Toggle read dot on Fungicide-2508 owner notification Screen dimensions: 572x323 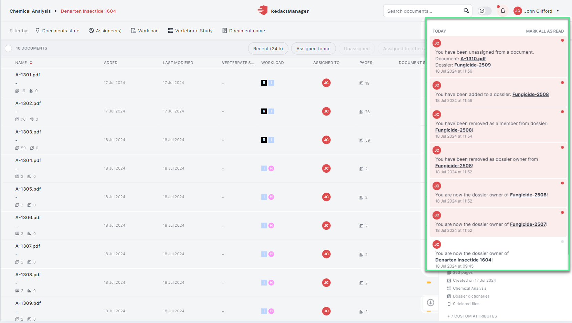click(x=562, y=183)
